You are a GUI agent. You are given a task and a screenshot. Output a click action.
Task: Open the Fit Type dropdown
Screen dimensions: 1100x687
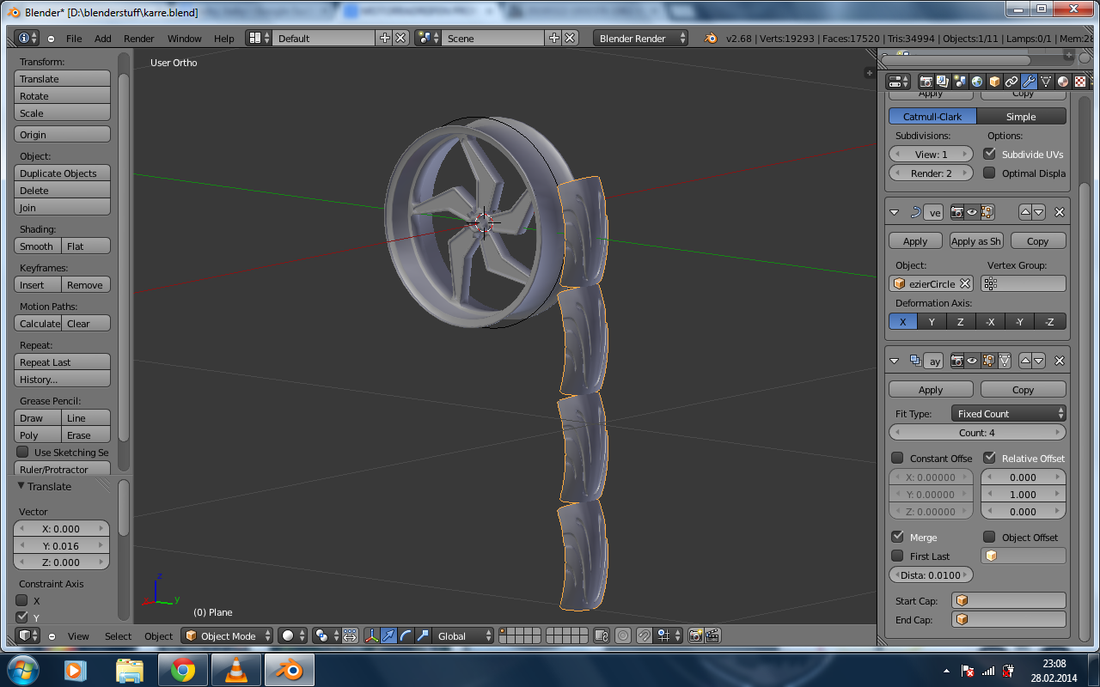1009,414
